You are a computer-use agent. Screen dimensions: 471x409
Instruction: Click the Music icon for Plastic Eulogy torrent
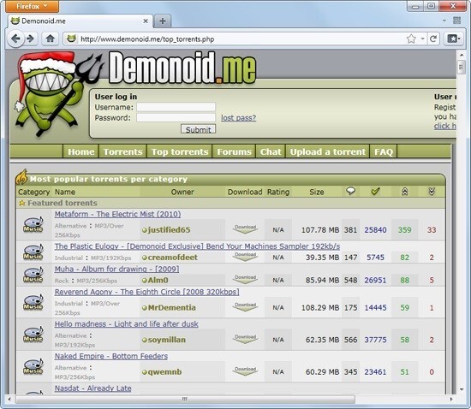point(33,252)
